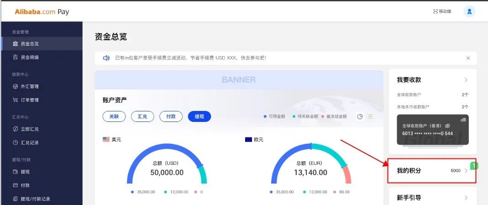Click the user avatar profile icon
Viewport: 488px width, 205px height.
[x=469, y=11]
